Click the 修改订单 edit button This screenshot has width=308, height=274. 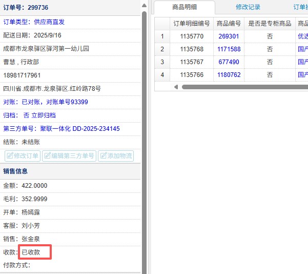23,156
